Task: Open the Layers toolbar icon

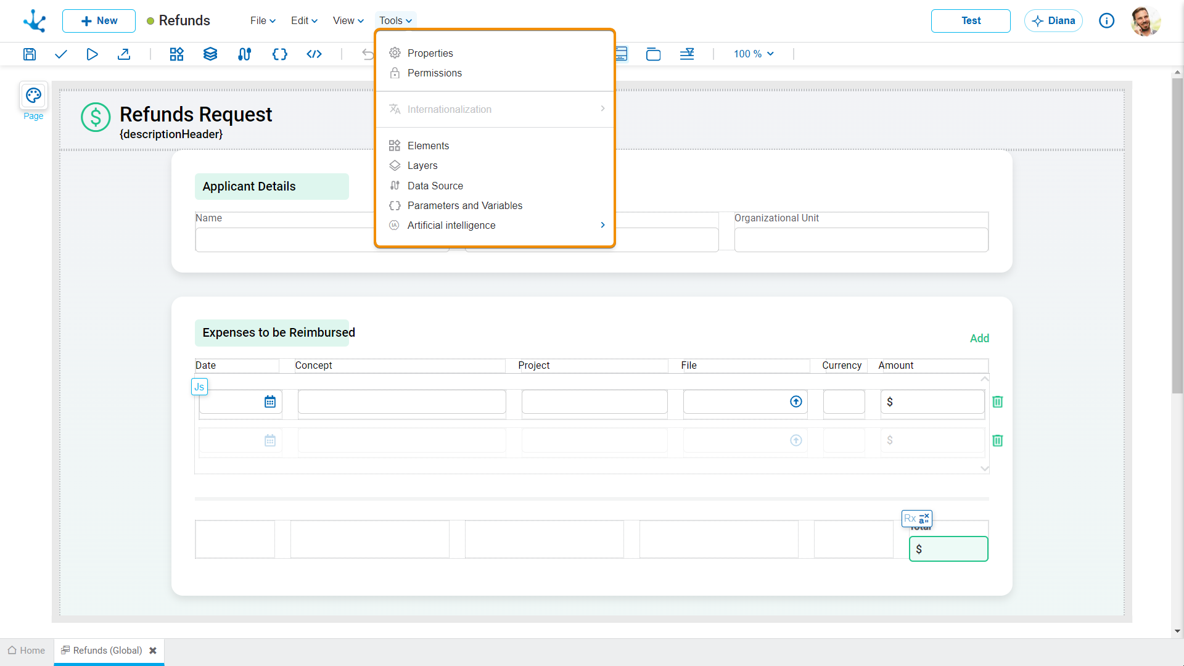Action: click(210, 54)
